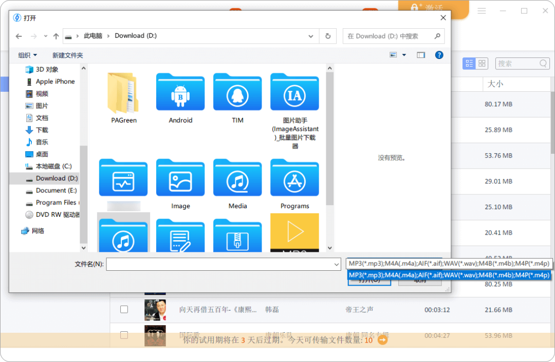555x362 pixels.
Task: Click the up-to-parent-folder arrow icon
Action: pyautogui.click(x=55, y=36)
